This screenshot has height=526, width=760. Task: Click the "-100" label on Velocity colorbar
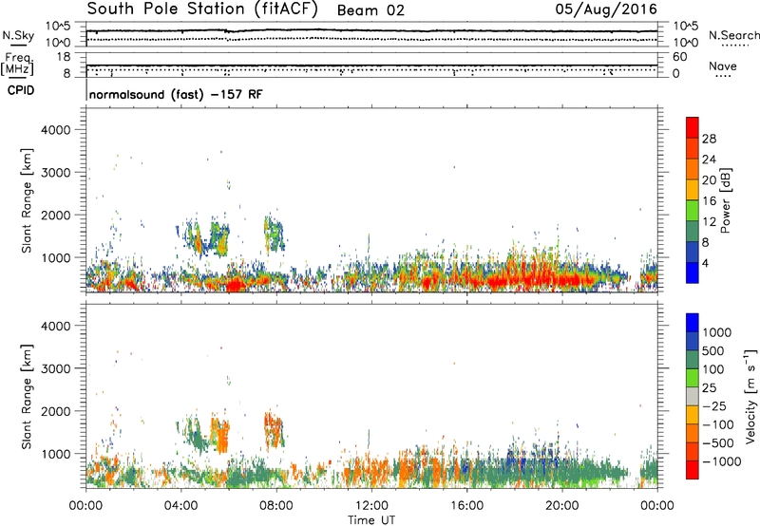pyautogui.click(x=718, y=424)
